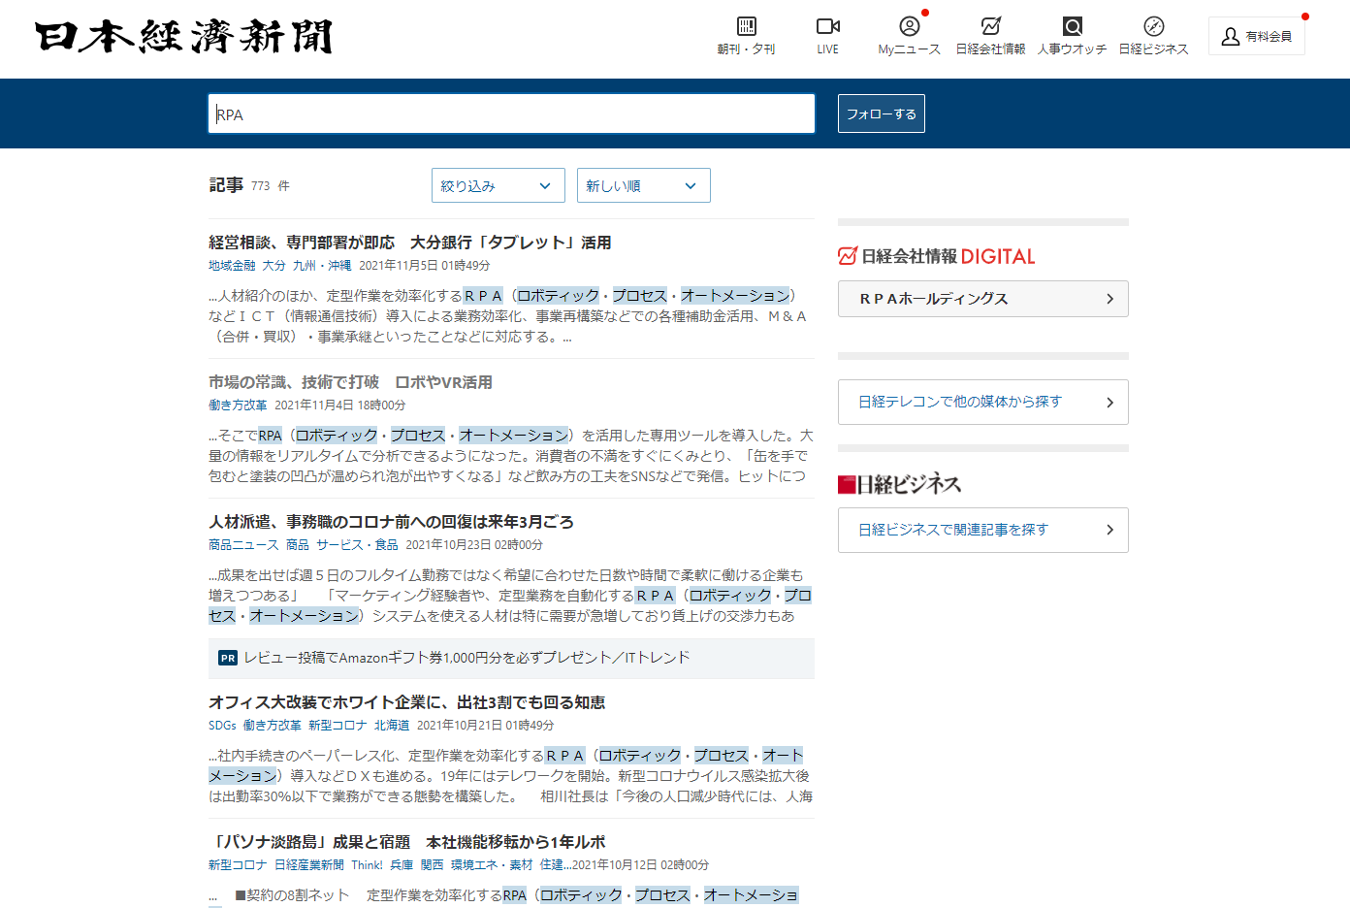Viewport: 1350px width, 908px height.
Task: Expand 日経ビジネスで関連記事を探す chevron
Action: point(1110,530)
